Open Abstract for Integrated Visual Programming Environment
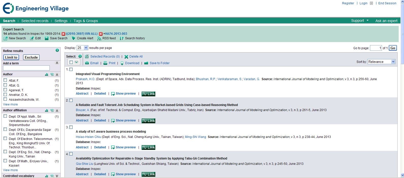The image size is (404, 178). coord(82,94)
